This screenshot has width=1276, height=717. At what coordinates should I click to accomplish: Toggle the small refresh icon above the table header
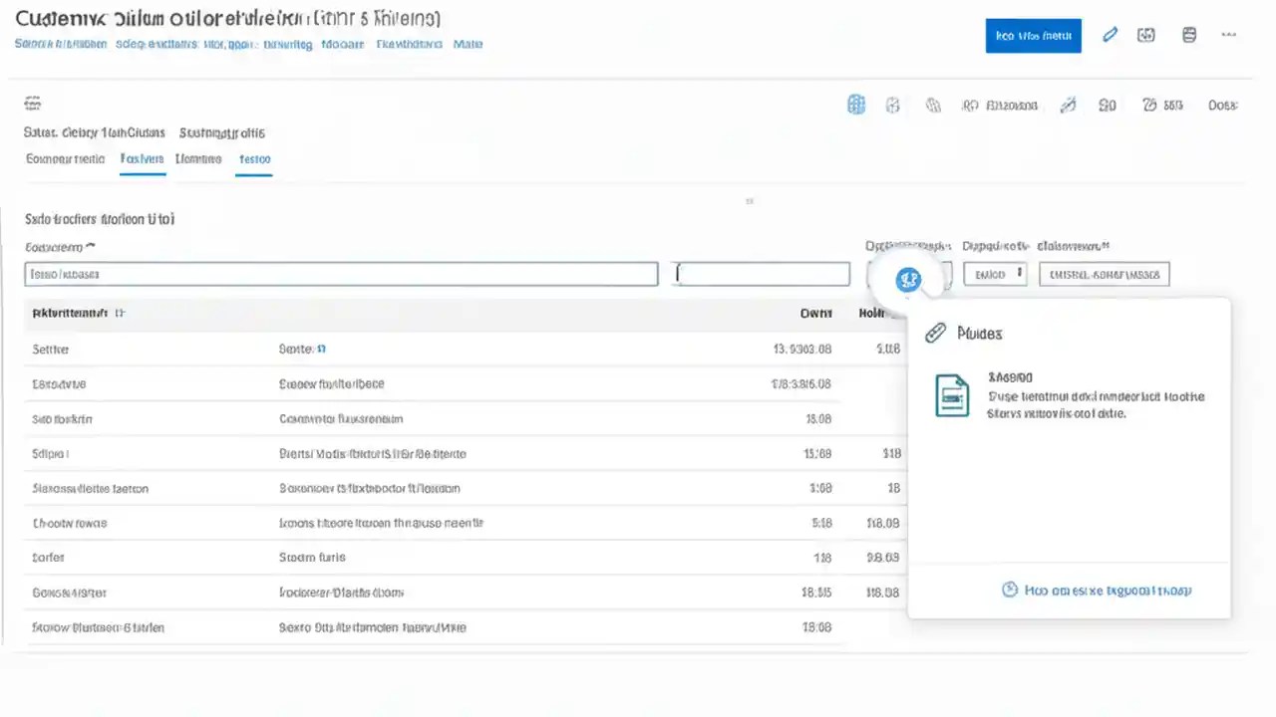coord(750,201)
